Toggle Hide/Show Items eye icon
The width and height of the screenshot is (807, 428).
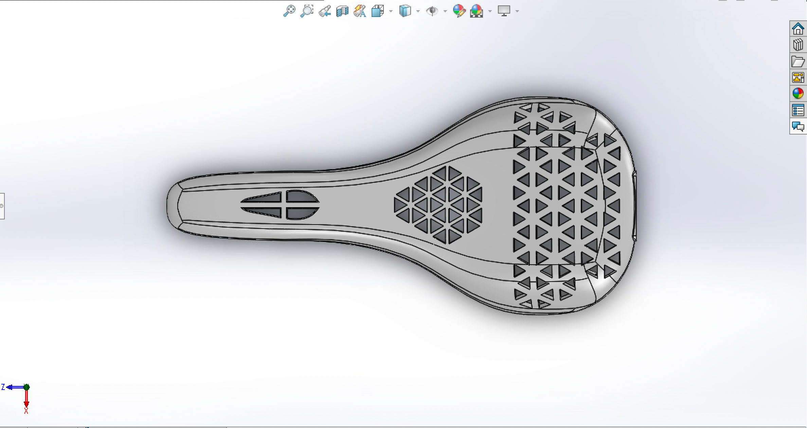432,11
